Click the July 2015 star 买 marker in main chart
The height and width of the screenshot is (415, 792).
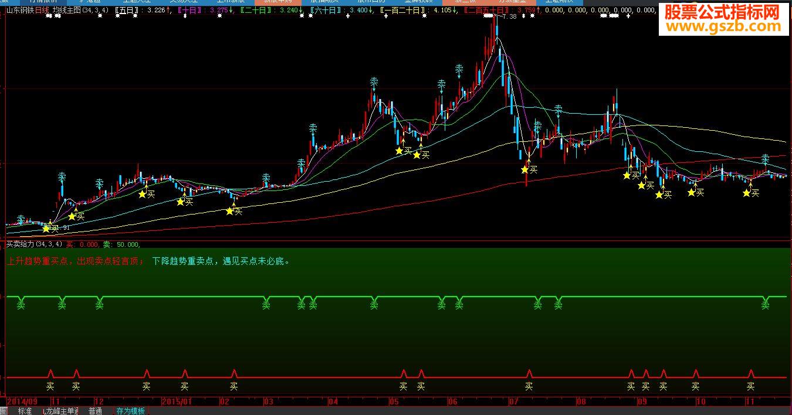click(529, 169)
